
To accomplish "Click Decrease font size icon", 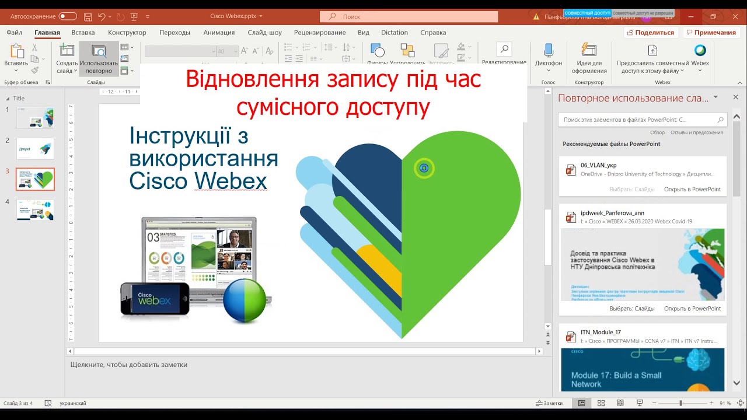I will (x=257, y=51).
